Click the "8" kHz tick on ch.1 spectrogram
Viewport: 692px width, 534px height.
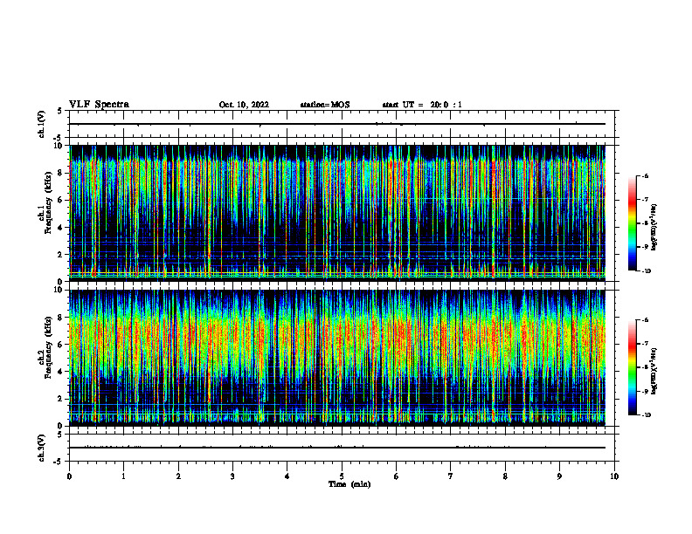(x=59, y=173)
